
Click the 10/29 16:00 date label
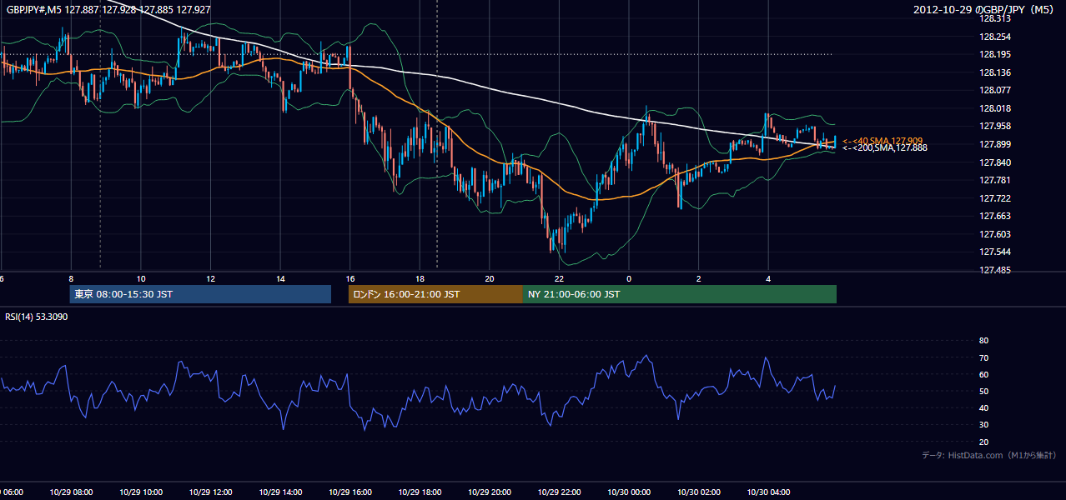[x=350, y=492]
